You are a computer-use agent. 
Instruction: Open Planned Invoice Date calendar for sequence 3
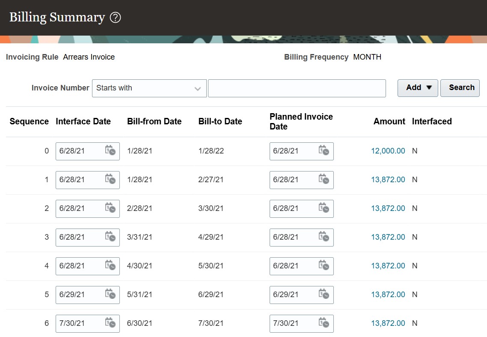pos(324,237)
